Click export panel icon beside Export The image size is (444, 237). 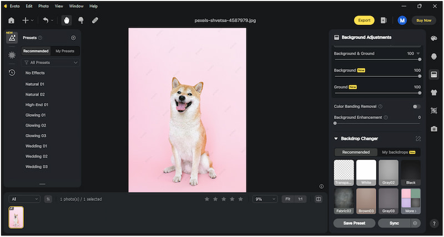click(x=384, y=20)
